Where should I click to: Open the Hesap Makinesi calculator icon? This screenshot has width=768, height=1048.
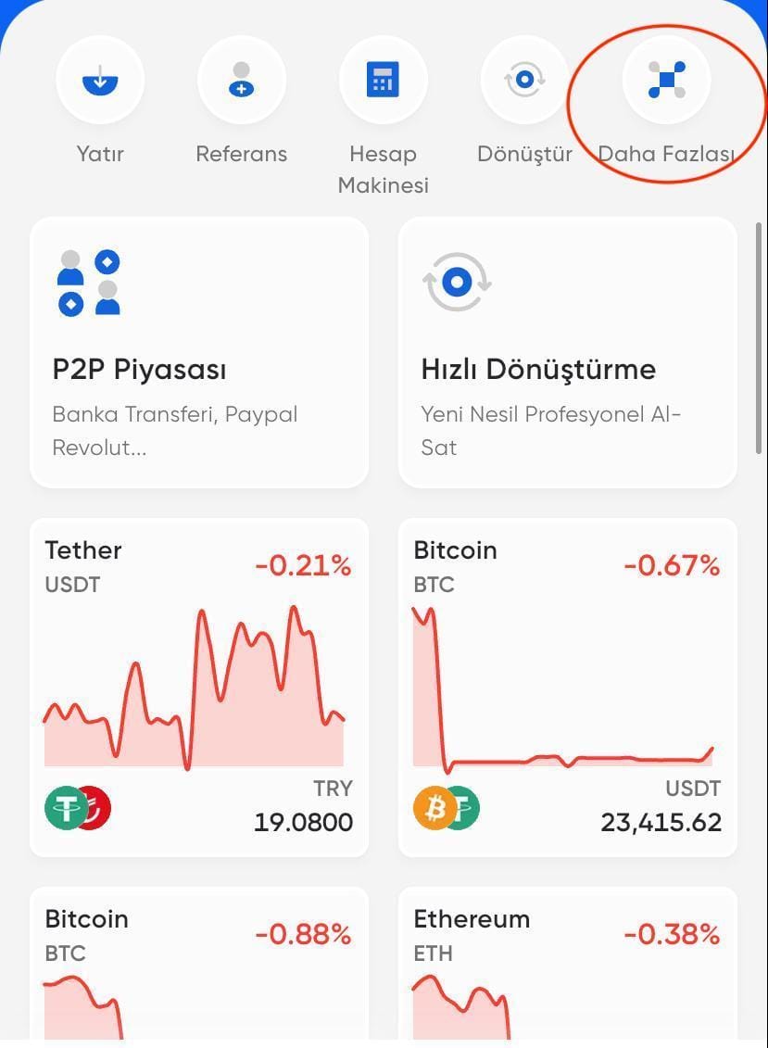383,81
